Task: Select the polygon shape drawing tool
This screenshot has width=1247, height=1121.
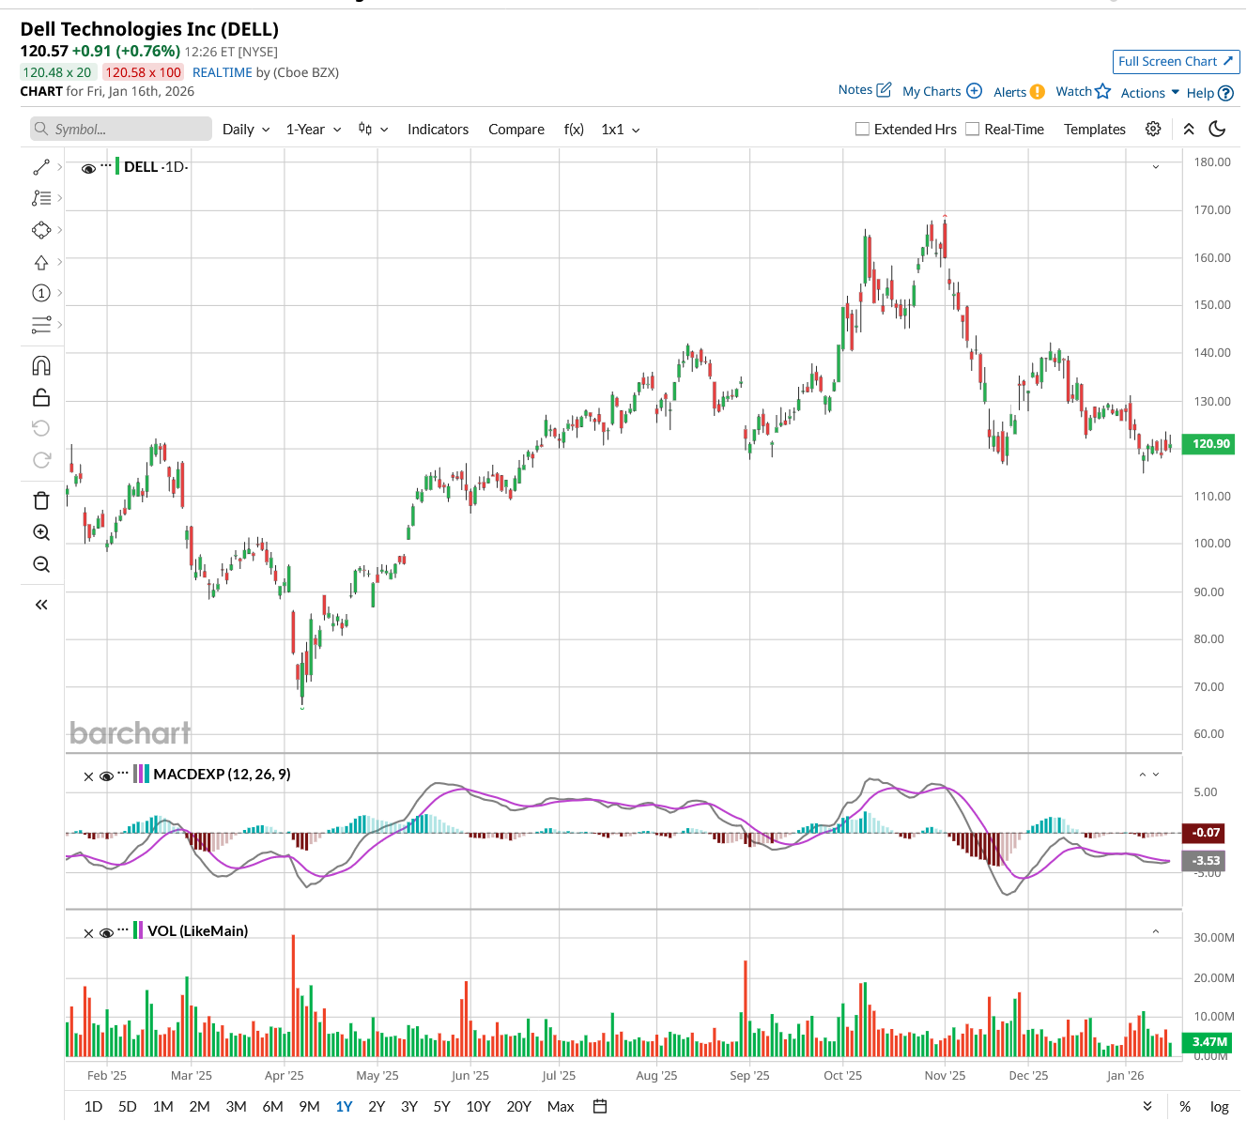Action: 41,230
